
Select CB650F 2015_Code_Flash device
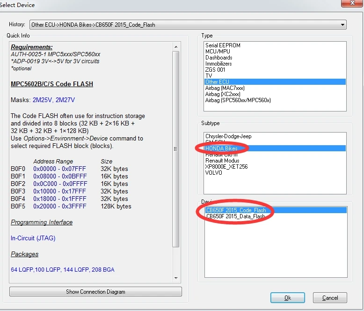pyautogui.click(x=276, y=210)
